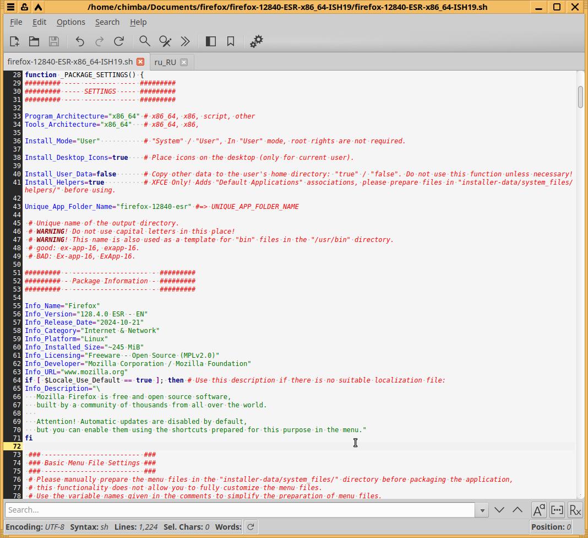The width and height of the screenshot is (588, 538).
Task: Switch to the ru_RU tab
Action: (165, 62)
